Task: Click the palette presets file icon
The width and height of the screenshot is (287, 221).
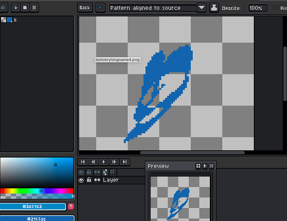Action: [25, 8]
